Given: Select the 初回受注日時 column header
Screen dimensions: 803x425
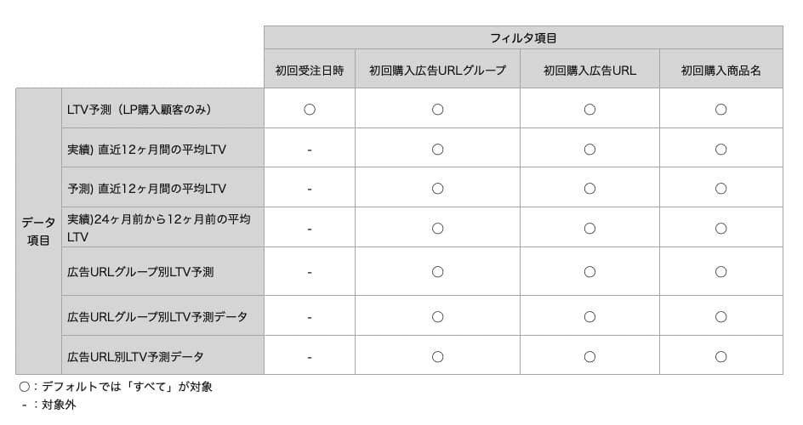Looking at the screenshot, I should click(x=310, y=69).
